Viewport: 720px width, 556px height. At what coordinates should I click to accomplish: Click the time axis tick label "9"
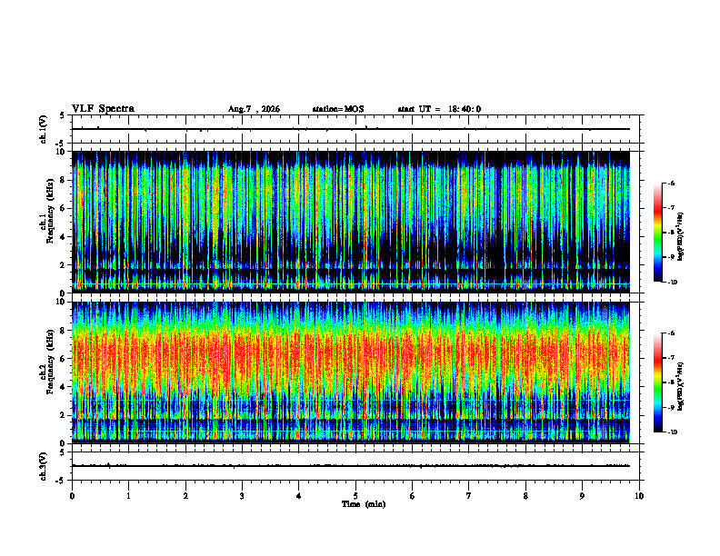point(582,496)
